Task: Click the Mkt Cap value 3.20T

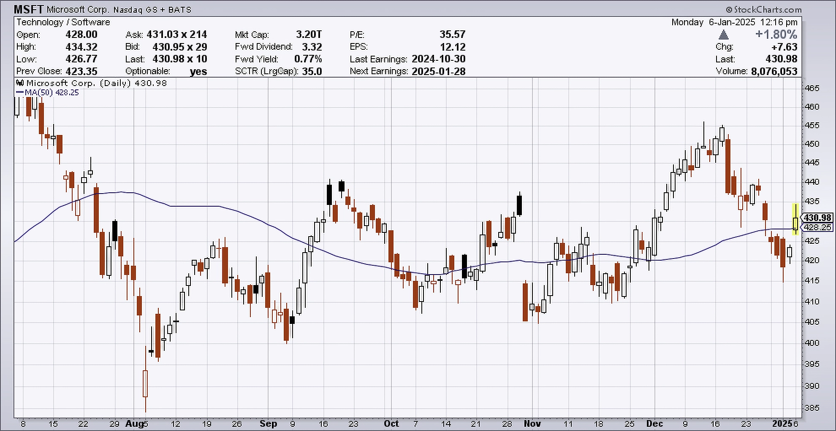Action: pyautogui.click(x=309, y=35)
